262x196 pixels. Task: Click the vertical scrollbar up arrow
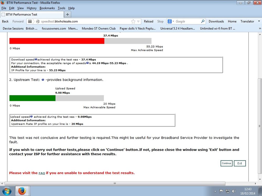pos(260,35)
